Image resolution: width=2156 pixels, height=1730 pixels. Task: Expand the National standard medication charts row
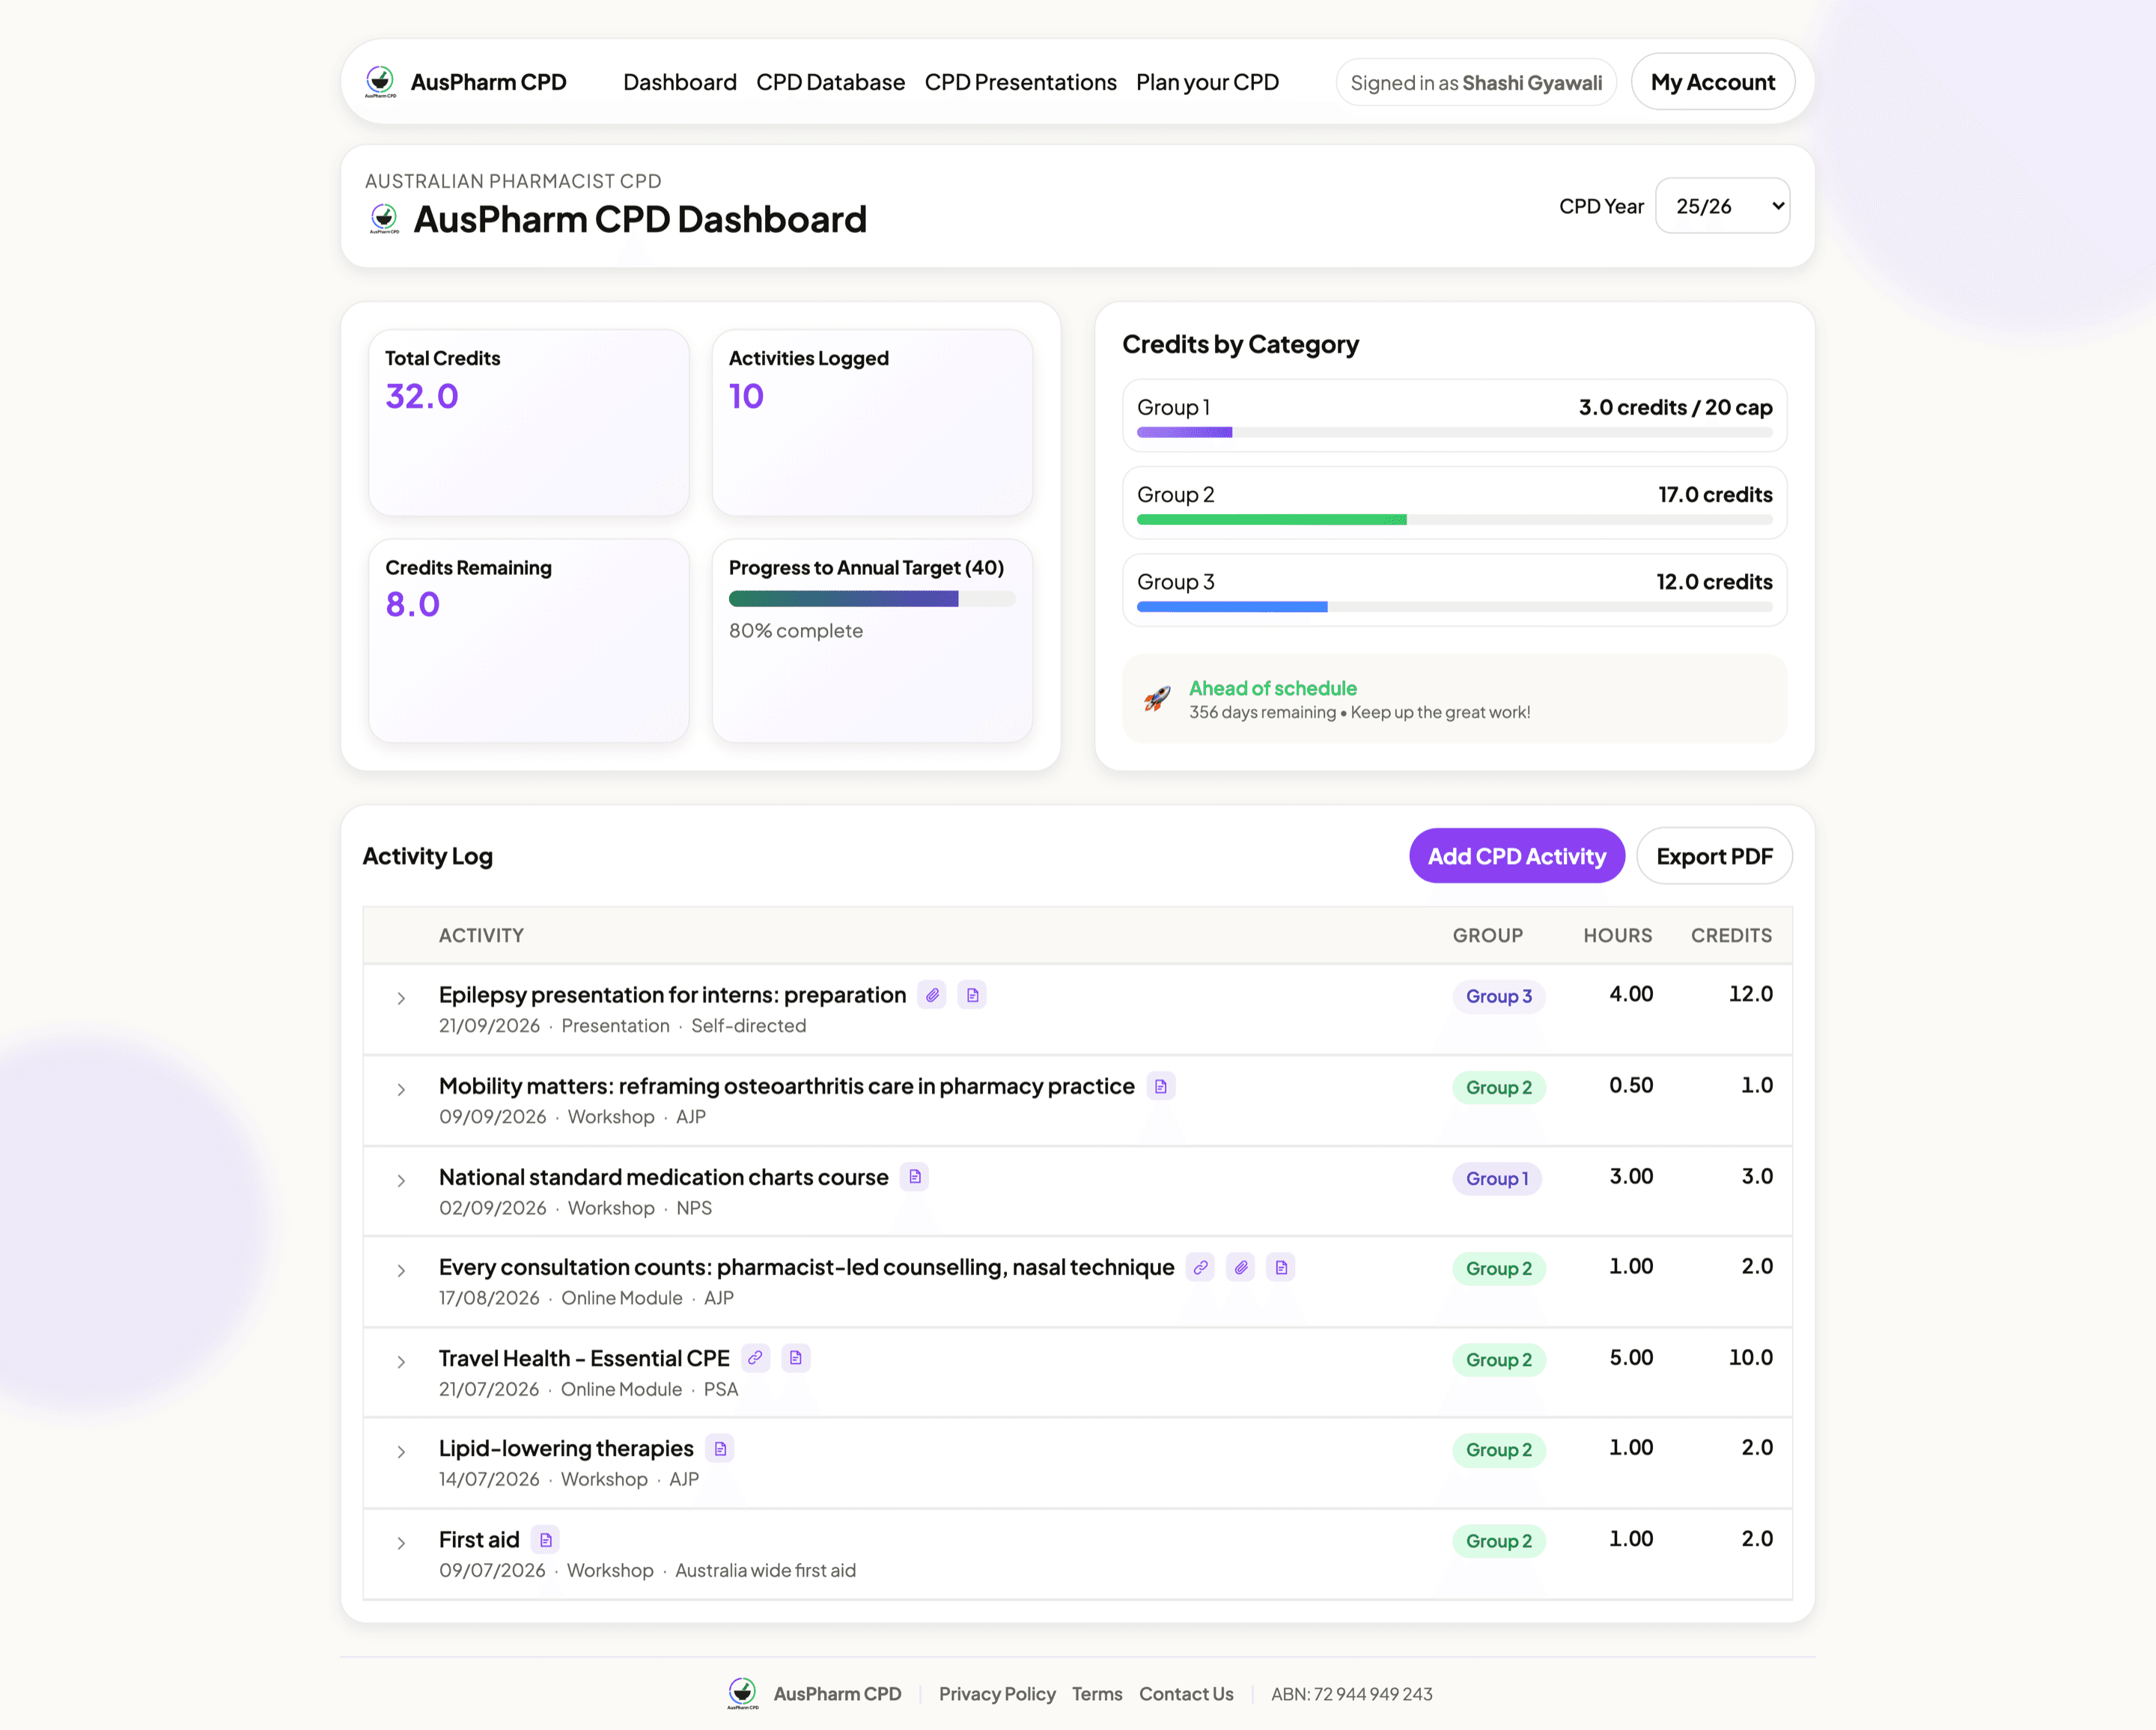pyautogui.click(x=401, y=1181)
